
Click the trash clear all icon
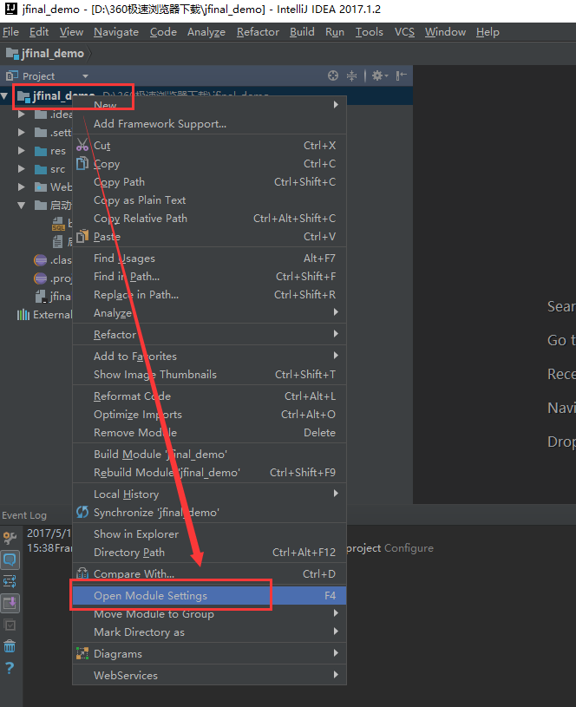coord(10,646)
